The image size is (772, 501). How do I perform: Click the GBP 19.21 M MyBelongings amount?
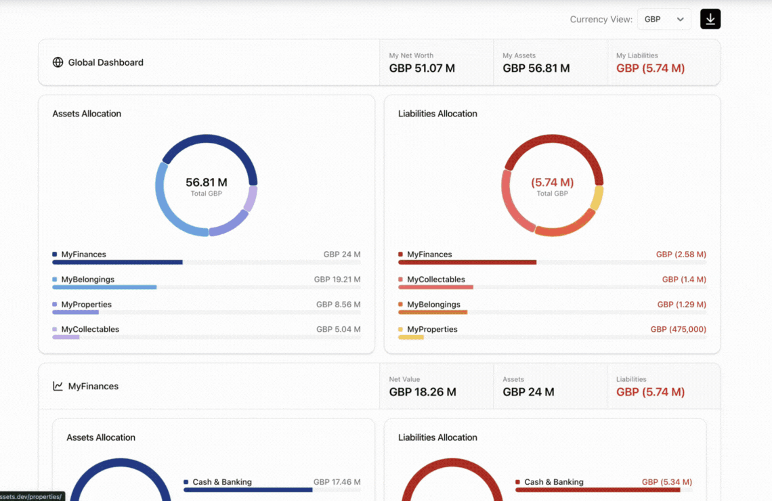337,280
